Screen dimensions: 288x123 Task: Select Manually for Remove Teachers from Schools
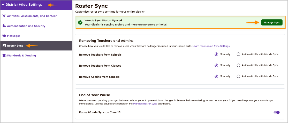pyautogui.click(x=216, y=54)
